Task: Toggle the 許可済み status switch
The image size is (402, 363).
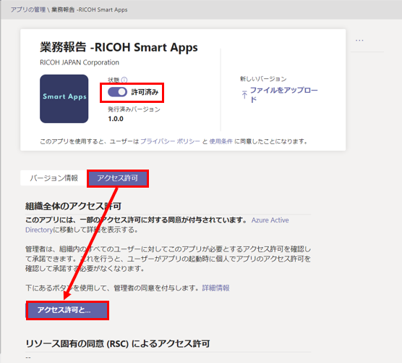Action: [117, 92]
